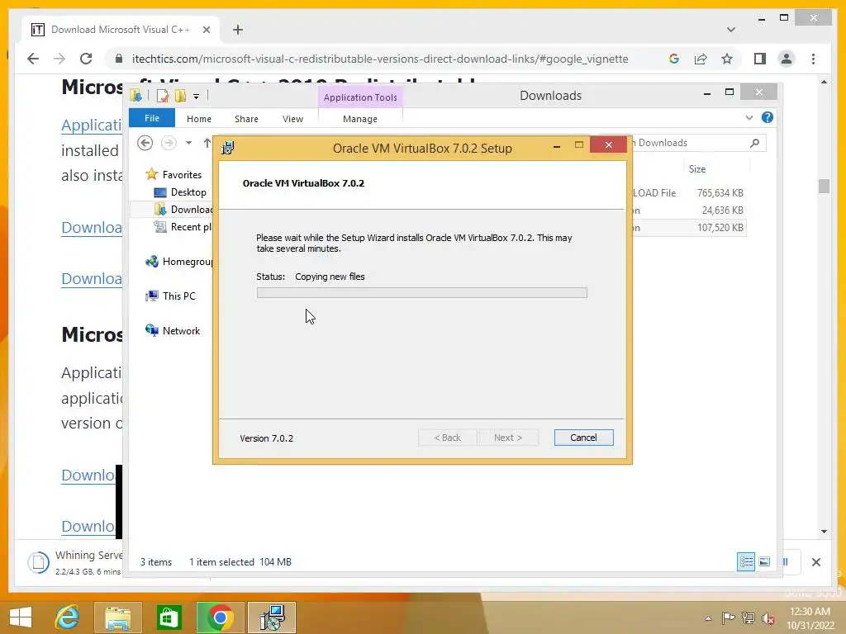Show hidden system tray icons
Image resolution: width=846 pixels, height=634 pixels.
708,618
